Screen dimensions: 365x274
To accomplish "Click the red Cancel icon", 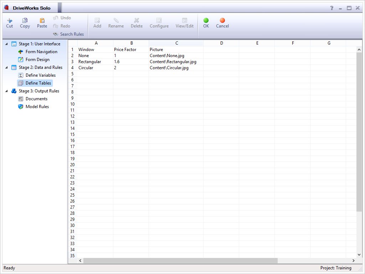I will (222, 20).
